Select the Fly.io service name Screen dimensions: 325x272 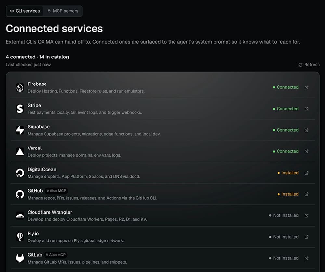pyautogui.click(x=33, y=233)
